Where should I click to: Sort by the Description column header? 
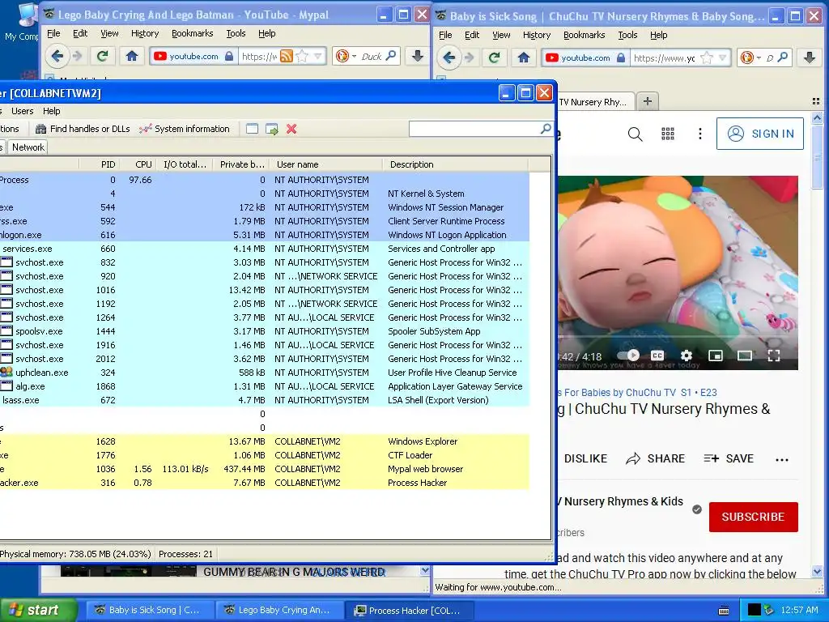(x=455, y=164)
